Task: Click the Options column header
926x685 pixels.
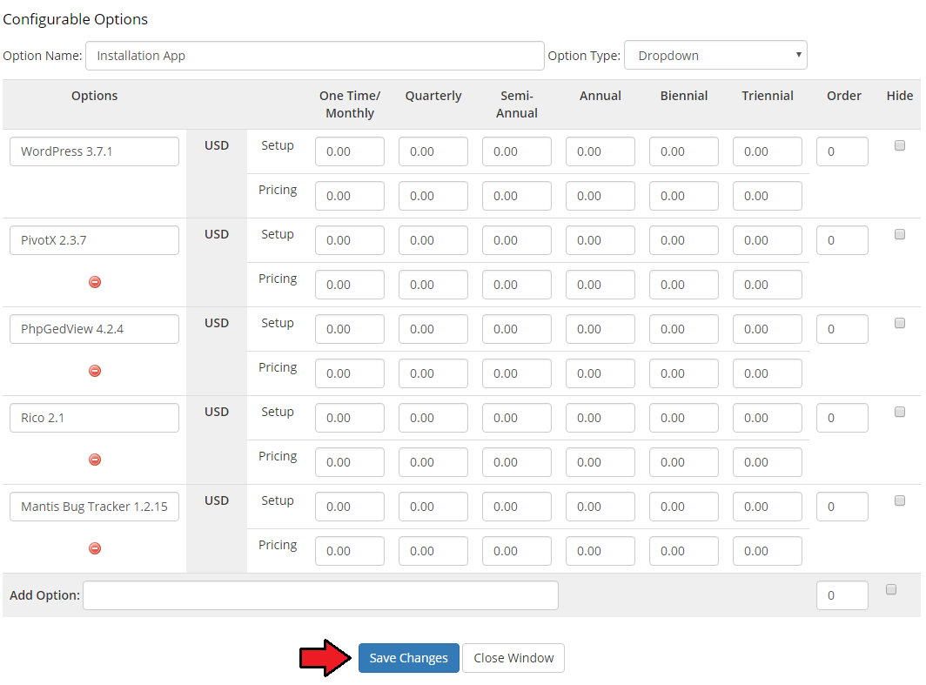Action: click(x=95, y=96)
